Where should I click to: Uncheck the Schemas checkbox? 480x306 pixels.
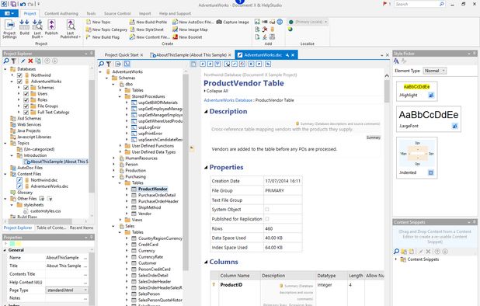[26, 88]
